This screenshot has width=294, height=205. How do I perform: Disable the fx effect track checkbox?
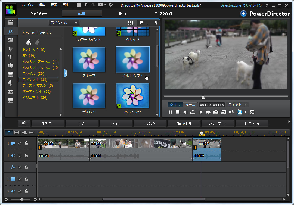[x=20, y=167]
